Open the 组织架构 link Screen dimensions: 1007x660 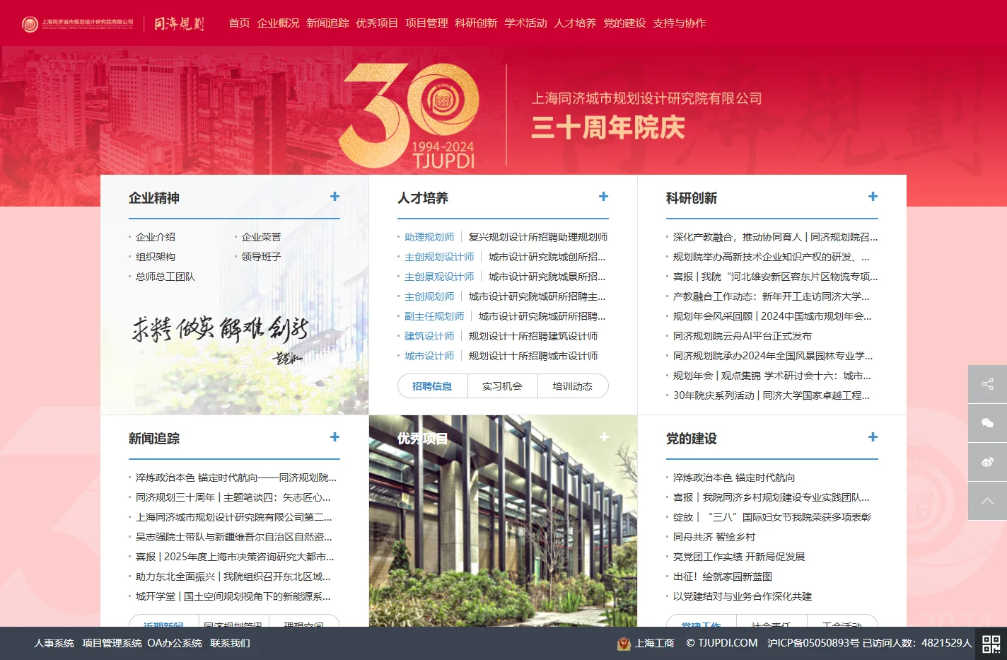click(155, 257)
